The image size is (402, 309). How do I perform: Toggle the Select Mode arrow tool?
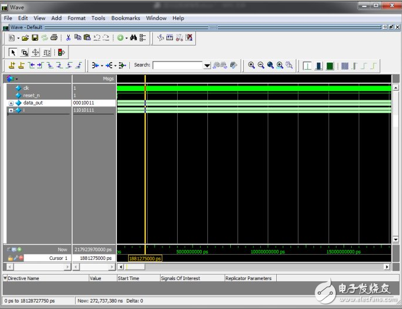(x=14, y=52)
